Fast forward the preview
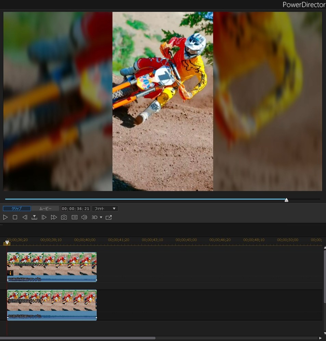Screen dimensions: 326x341 coord(54,217)
